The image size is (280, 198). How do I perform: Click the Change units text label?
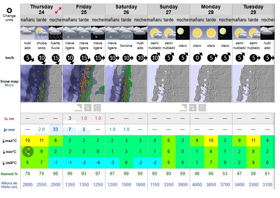click(x=9, y=18)
